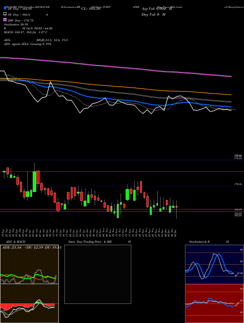This screenshot has height=323, width=244.
Task: Click the magenta 200 Day EMA legend swatch
Action: click(x=5, y=20)
